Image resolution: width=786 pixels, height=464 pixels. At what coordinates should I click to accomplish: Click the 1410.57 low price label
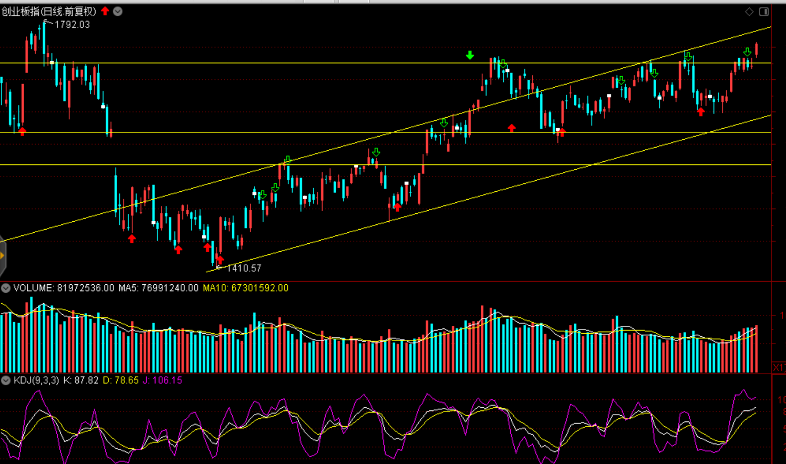243,268
